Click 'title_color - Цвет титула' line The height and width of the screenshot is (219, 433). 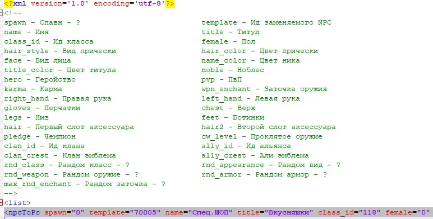[x=60, y=70]
